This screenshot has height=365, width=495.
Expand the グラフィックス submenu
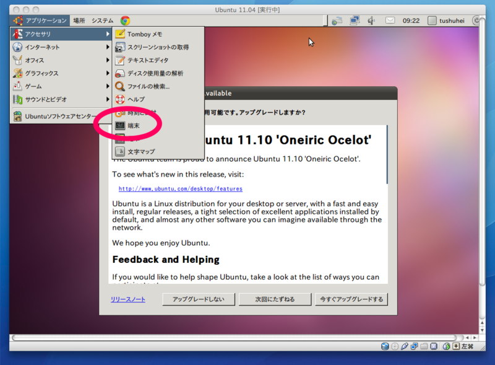click(61, 73)
